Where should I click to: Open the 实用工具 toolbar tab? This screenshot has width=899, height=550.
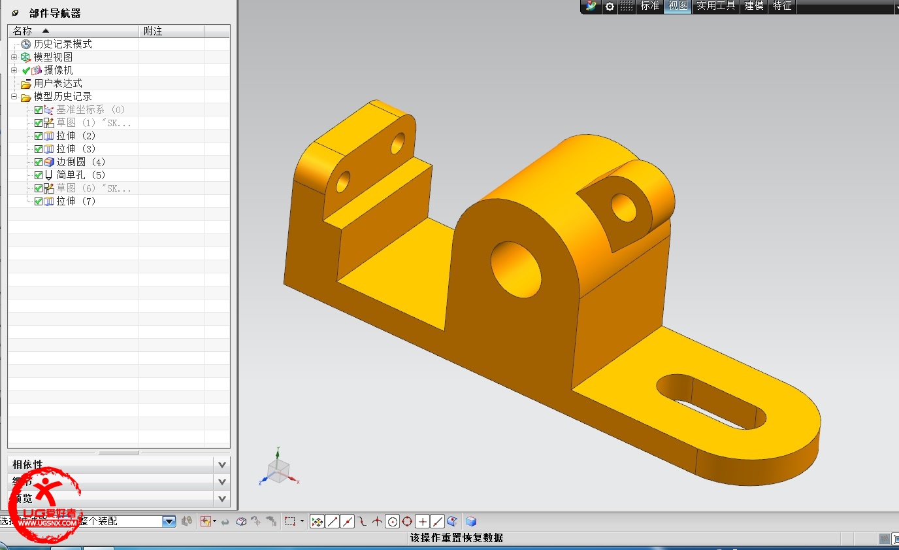coord(716,6)
